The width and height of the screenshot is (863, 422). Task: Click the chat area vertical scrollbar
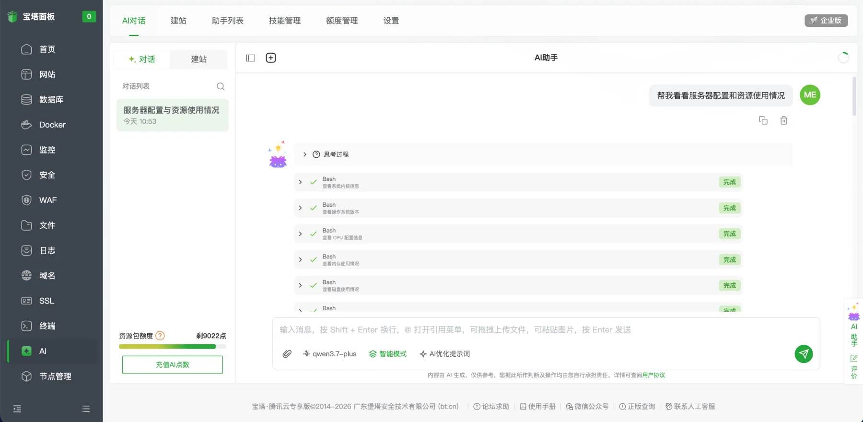pos(854,96)
